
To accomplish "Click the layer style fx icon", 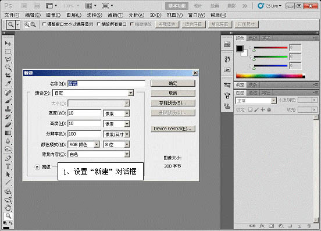I will pyautogui.click(x=262, y=226).
